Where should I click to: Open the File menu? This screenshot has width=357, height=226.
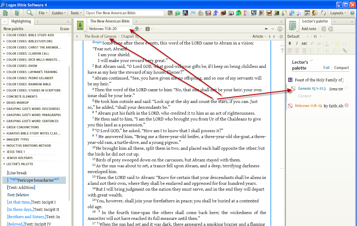click(43, 13)
